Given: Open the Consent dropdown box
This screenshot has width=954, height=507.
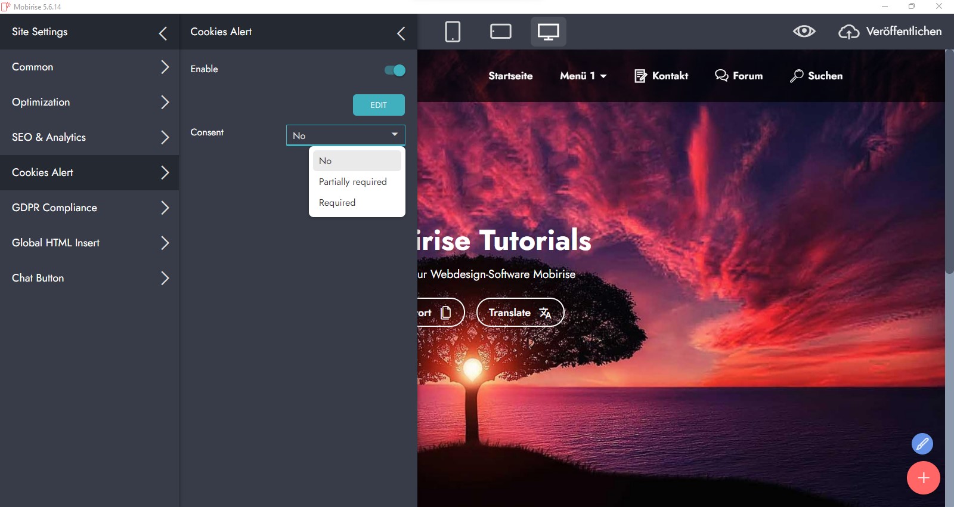Looking at the screenshot, I should [x=345, y=135].
